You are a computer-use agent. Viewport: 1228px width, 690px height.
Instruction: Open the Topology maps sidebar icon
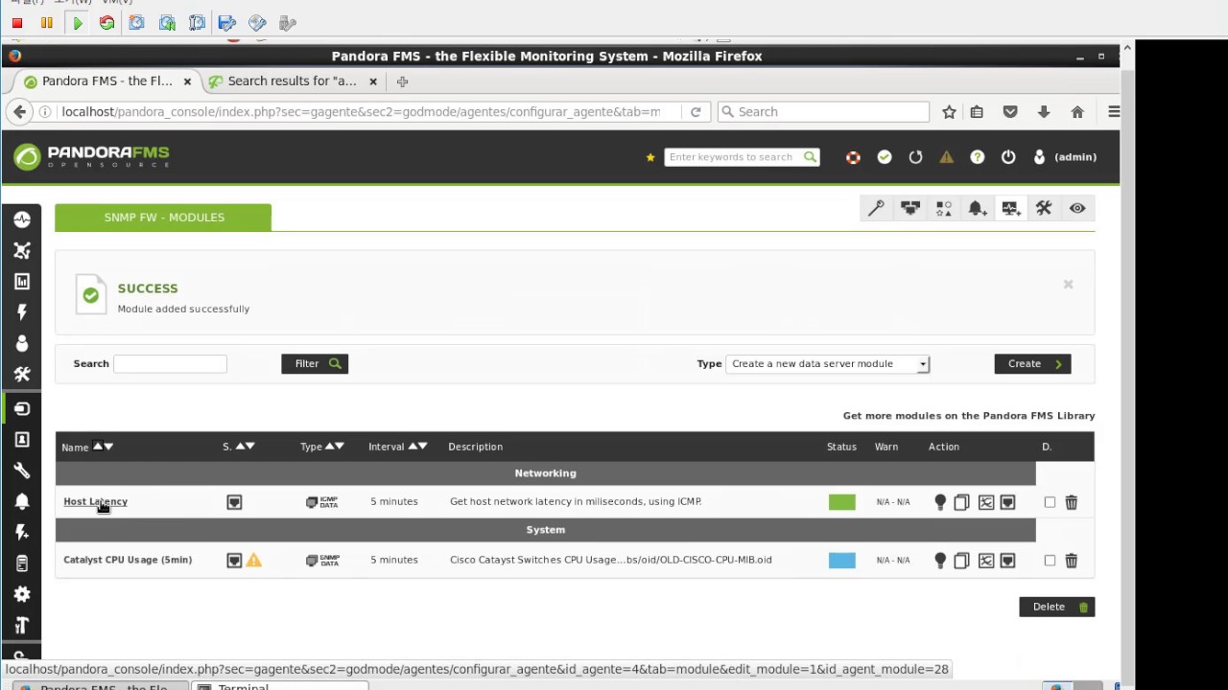22,250
